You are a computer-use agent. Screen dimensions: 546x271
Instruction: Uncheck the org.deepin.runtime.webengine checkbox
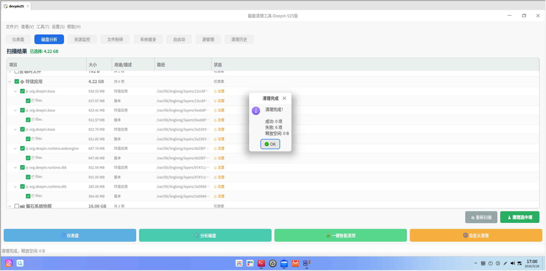click(22, 148)
